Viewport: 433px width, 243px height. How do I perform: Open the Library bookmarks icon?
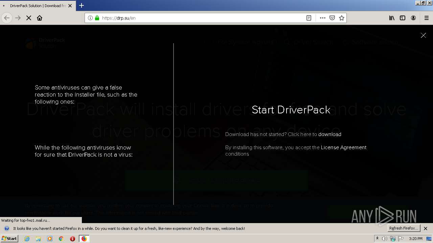(x=392, y=18)
